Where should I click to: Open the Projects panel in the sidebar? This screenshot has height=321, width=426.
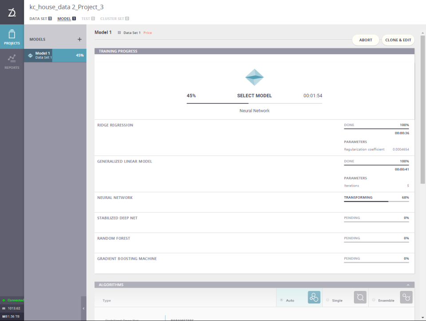point(12,36)
